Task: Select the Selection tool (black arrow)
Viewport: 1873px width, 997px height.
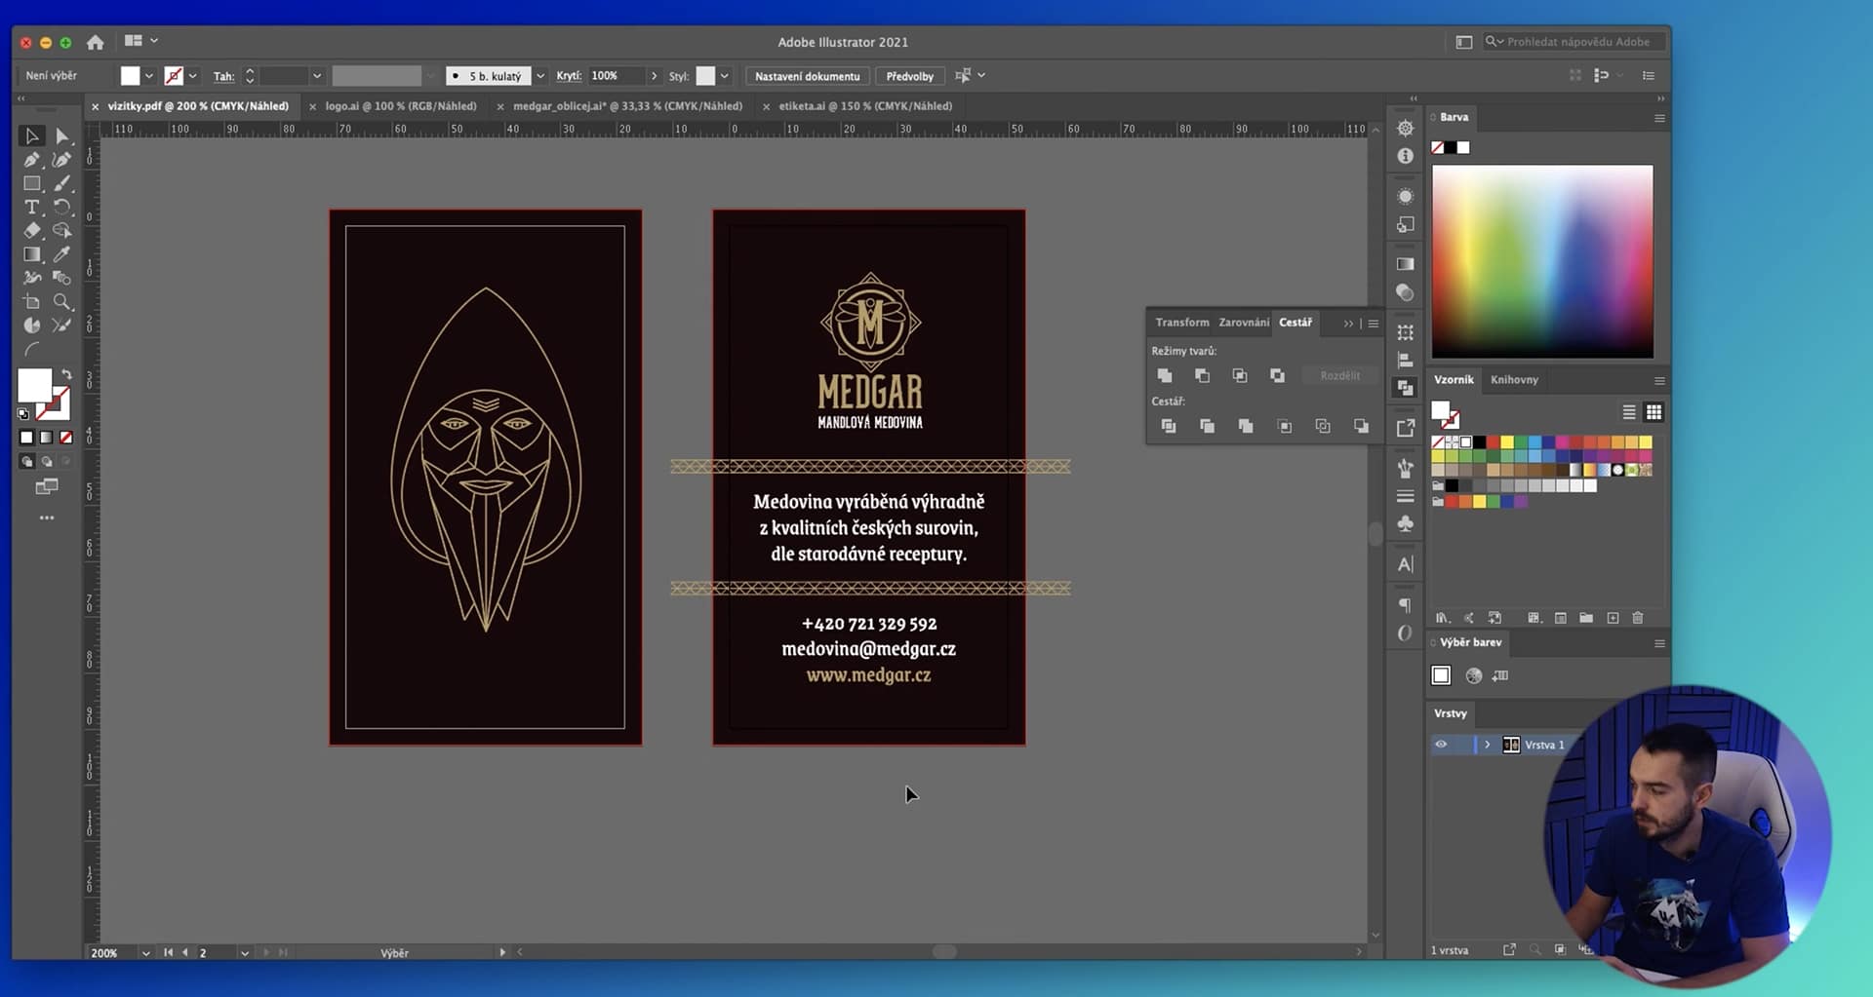Action: pyautogui.click(x=31, y=135)
